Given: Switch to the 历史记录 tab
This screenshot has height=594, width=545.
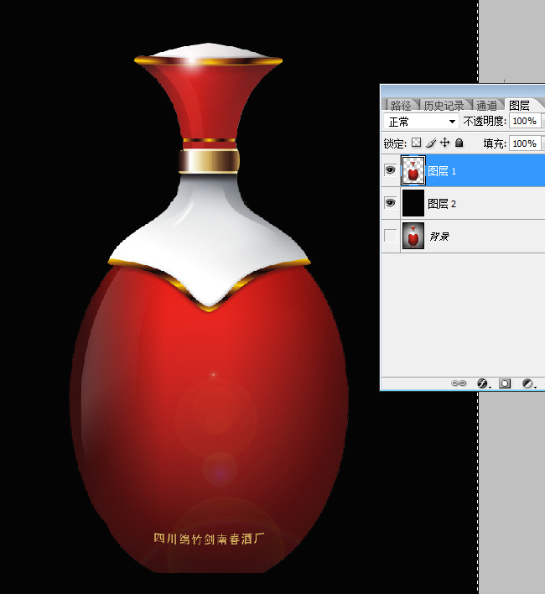Looking at the screenshot, I should coord(443,105).
